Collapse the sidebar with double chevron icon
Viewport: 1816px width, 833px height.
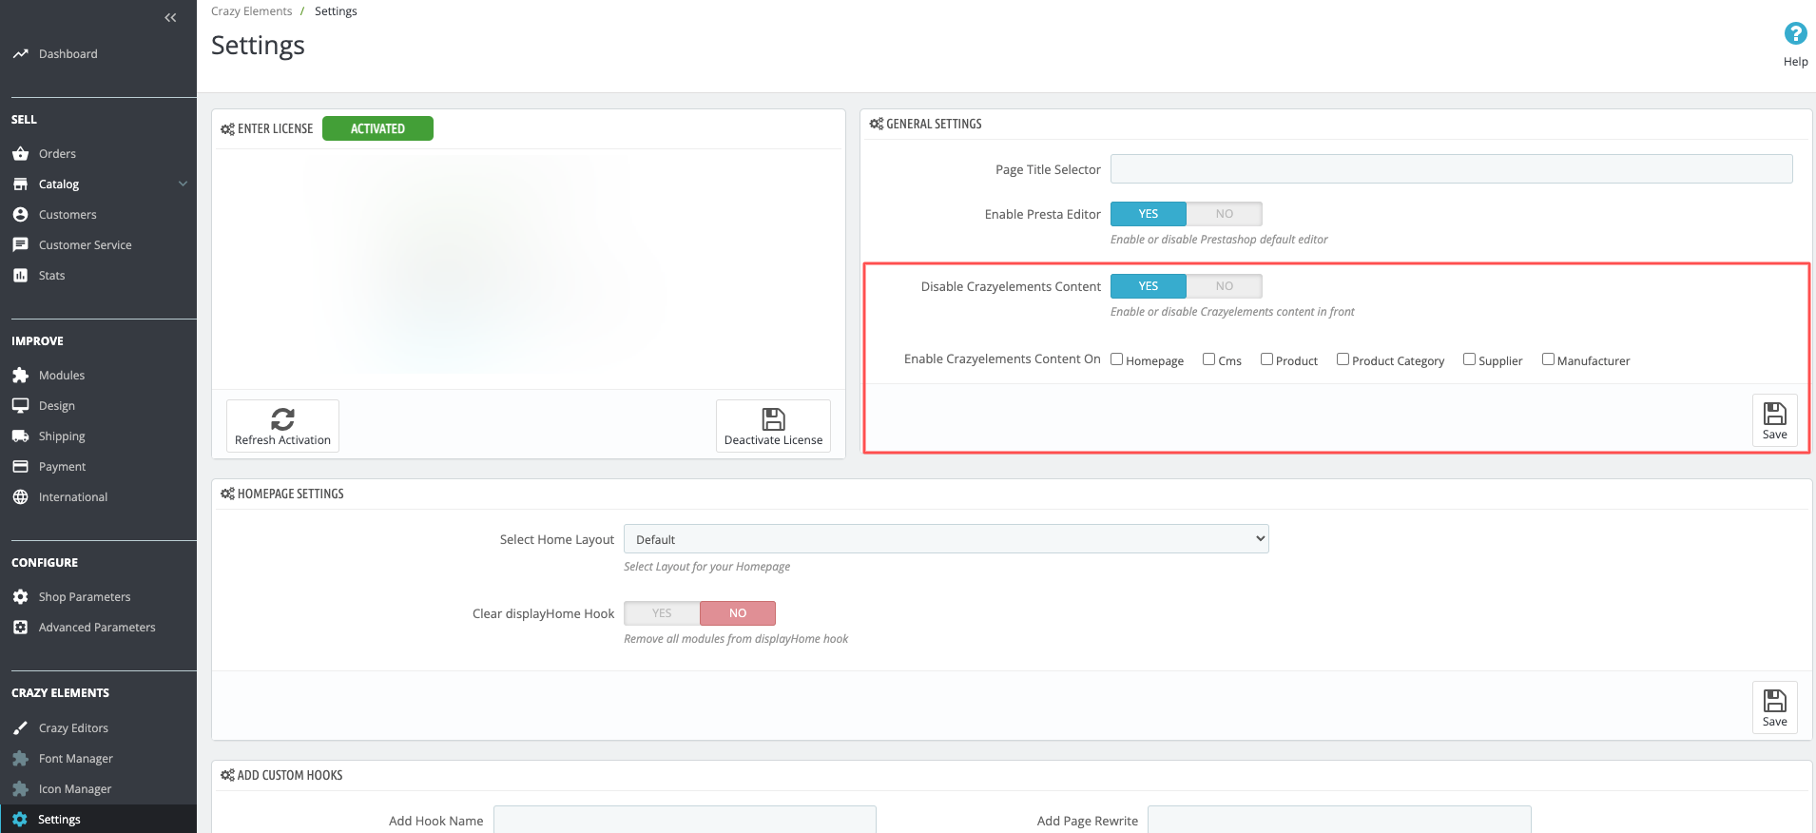click(170, 17)
